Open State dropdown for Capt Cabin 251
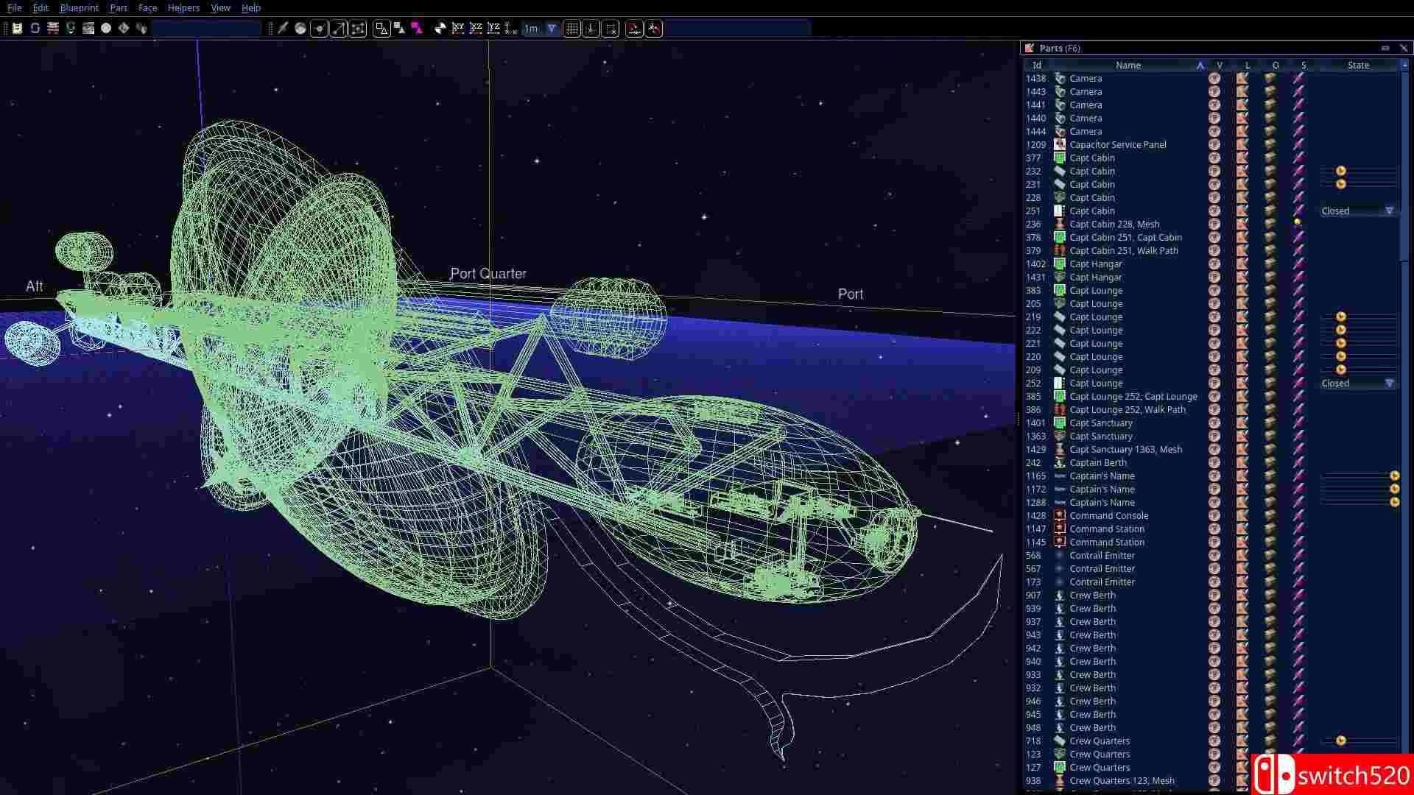The width and height of the screenshot is (1414, 795). pyautogui.click(x=1389, y=211)
